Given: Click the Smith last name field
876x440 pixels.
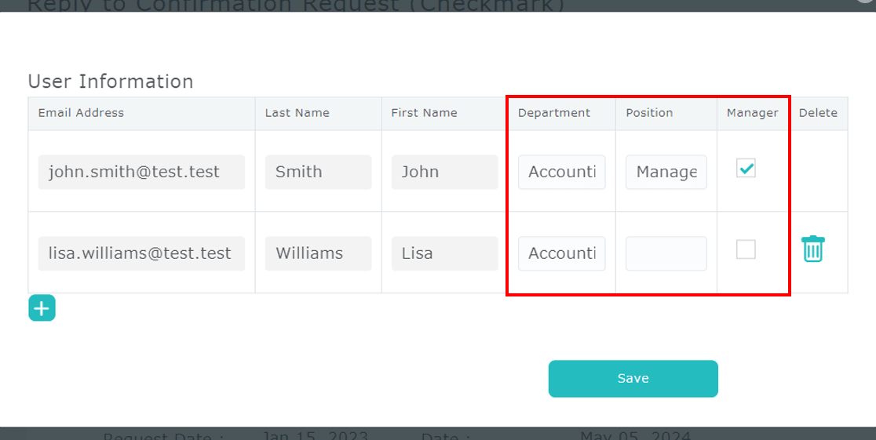Looking at the screenshot, I should pyautogui.click(x=318, y=172).
